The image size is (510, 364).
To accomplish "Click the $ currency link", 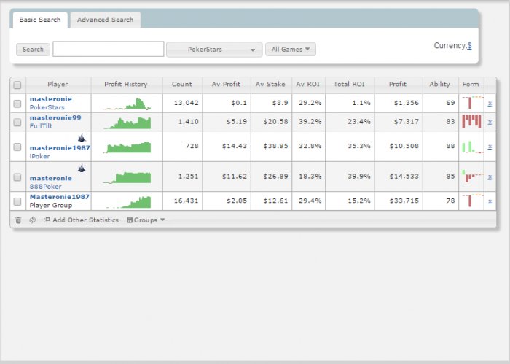I will coord(469,45).
